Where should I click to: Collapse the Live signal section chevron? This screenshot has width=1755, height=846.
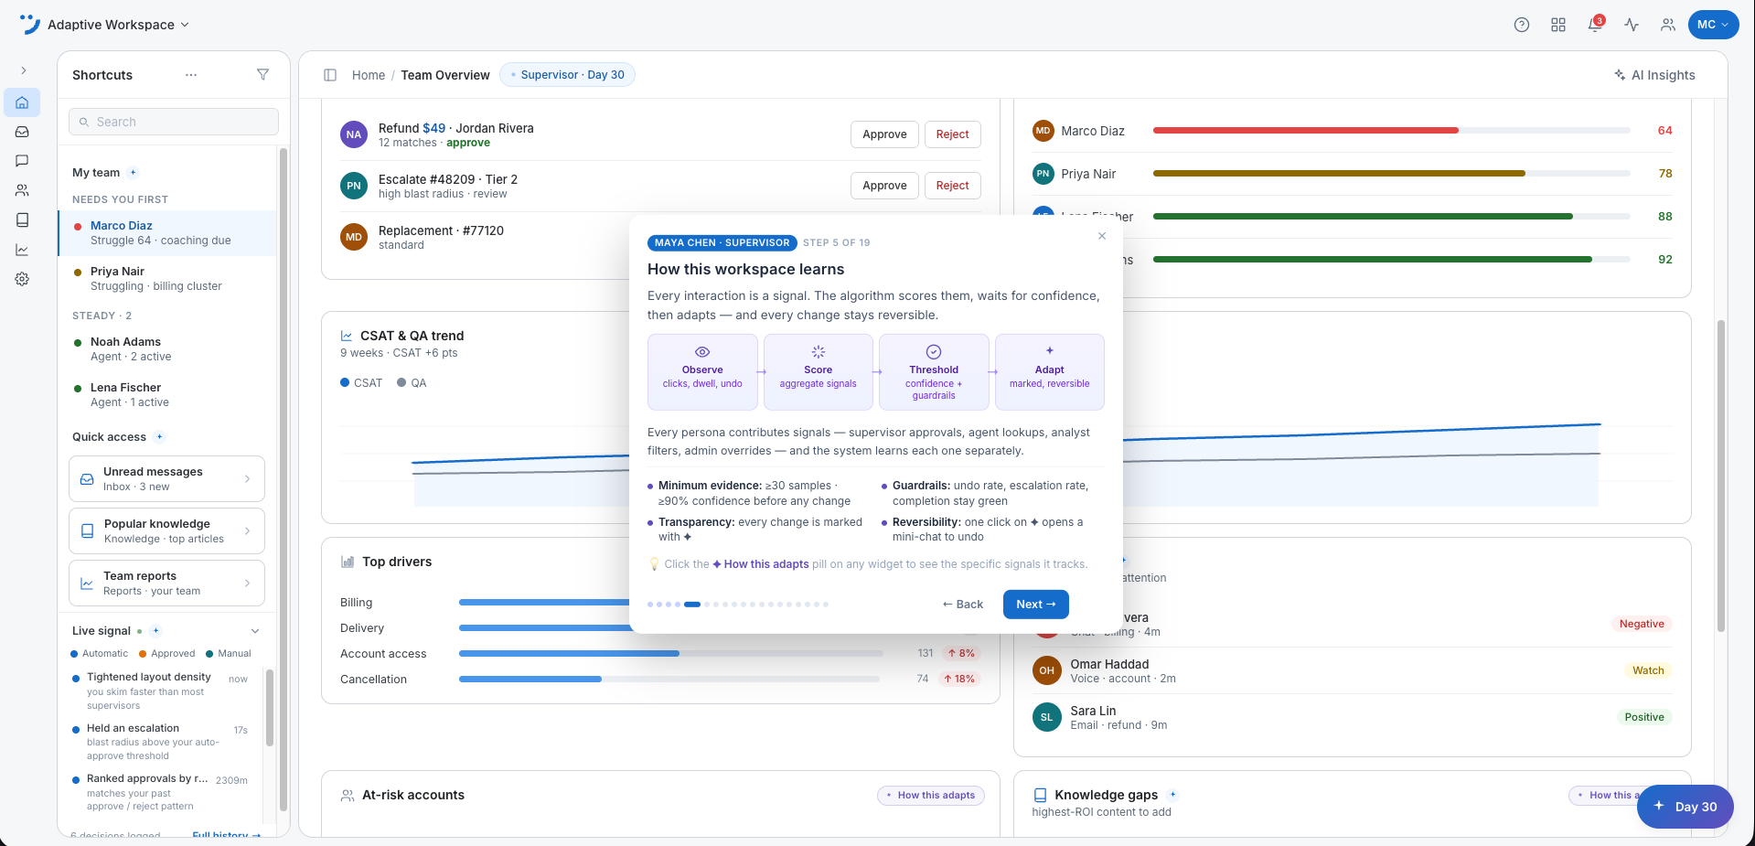coord(255,631)
